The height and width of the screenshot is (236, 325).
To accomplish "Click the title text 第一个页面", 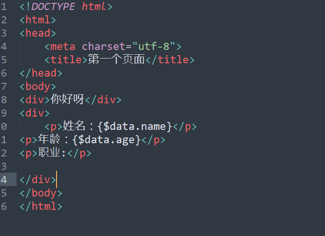I will (116, 59).
